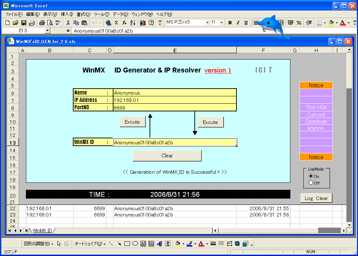Open Arrow Style options
The height and width of the screenshot is (256, 358).
(229, 244)
